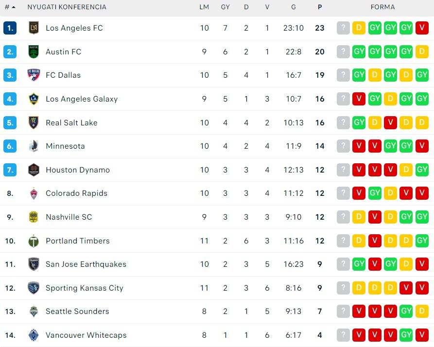Image resolution: width=434 pixels, height=347 pixels.
Task: Click the Portland Timbers green crest
Action: pyautogui.click(x=34, y=241)
